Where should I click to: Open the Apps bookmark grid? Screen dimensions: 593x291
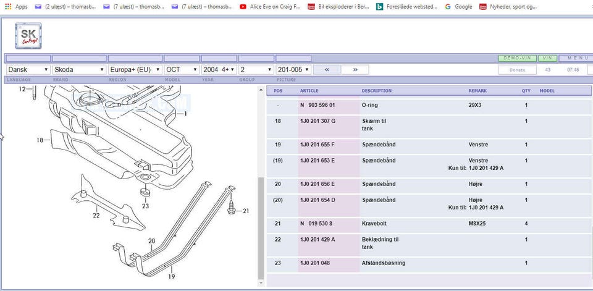(15, 7)
